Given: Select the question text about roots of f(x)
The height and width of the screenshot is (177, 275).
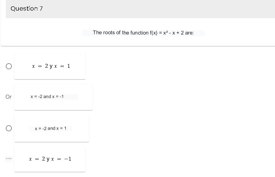Looking at the screenshot, I should [143, 33].
